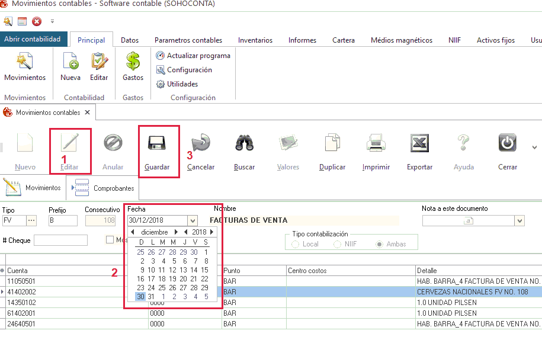The height and width of the screenshot is (340, 542).
Task: Select the NIIF radio button
Action: (338, 244)
